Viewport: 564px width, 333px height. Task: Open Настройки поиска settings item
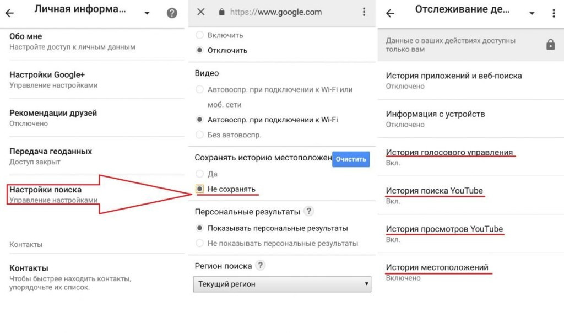click(53, 194)
